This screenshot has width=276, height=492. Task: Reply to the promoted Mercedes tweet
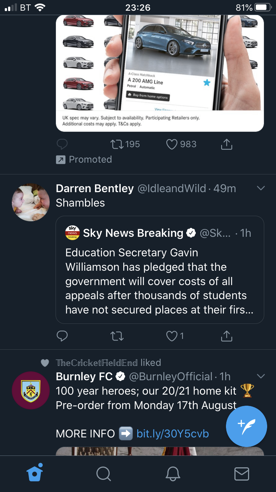(x=62, y=144)
